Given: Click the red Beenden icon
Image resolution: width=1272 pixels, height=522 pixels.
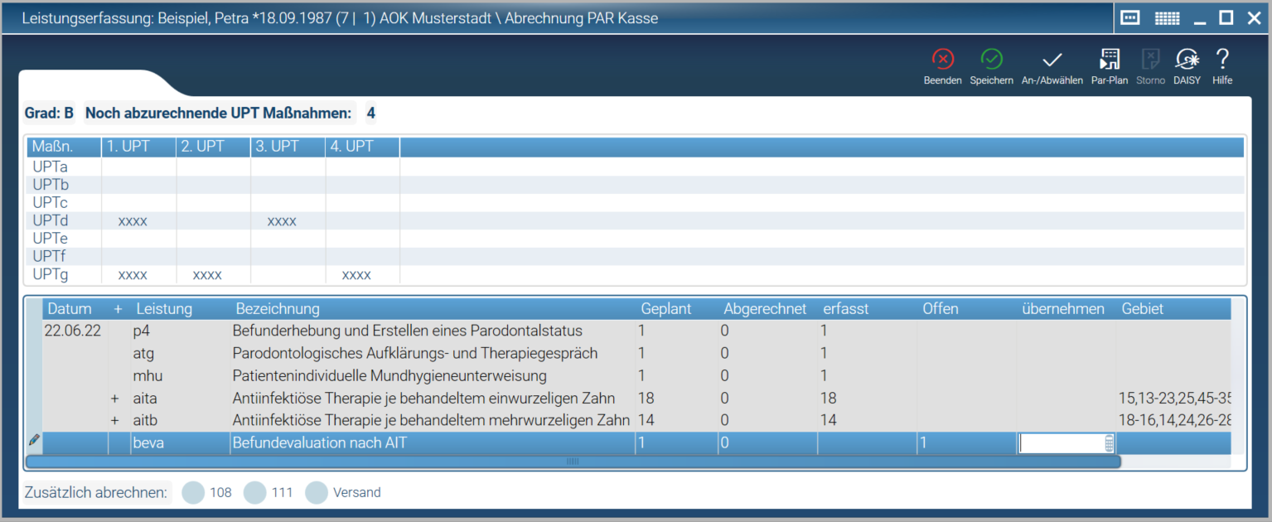Looking at the screenshot, I should tap(942, 60).
